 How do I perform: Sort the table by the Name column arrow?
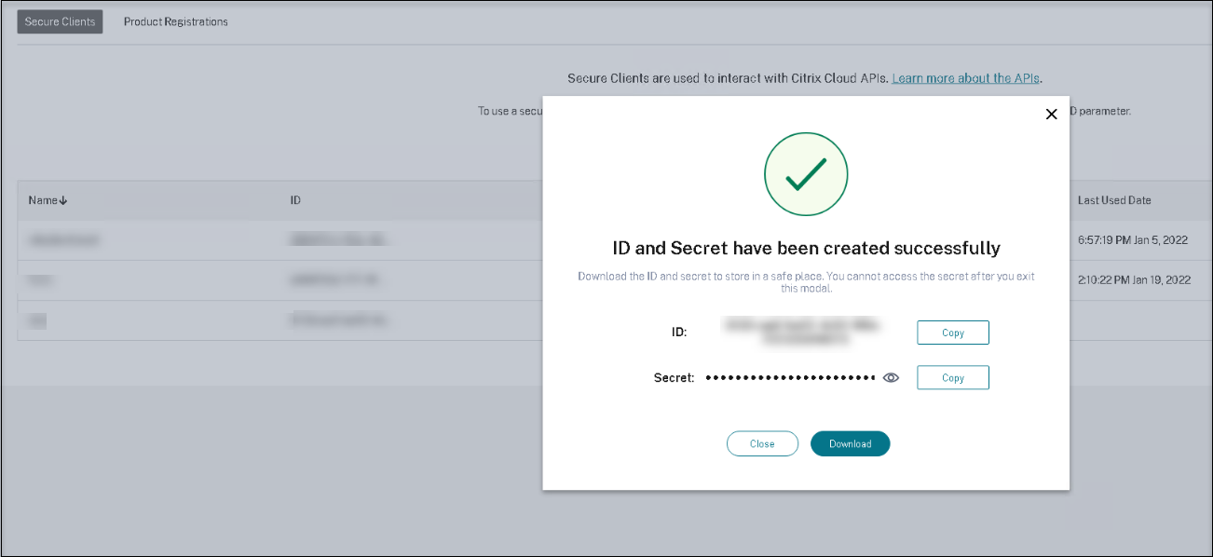[x=63, y=200]
